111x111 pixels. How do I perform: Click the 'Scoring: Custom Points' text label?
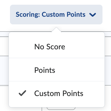[x=51, y=14]
